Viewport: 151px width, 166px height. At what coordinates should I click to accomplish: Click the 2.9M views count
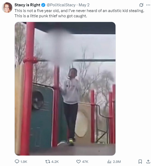pyautogui.click(x=117, y=162)
